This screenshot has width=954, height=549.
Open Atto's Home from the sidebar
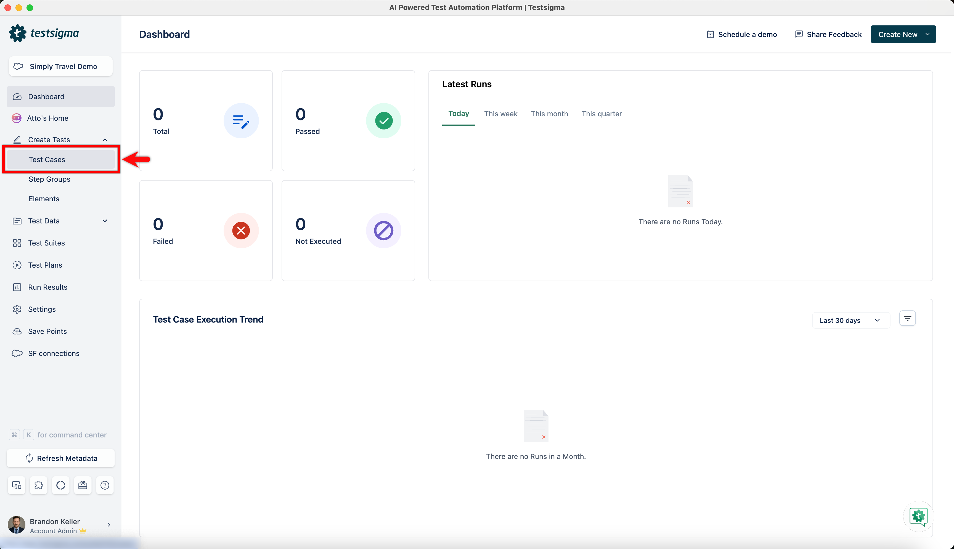[48, 118]
